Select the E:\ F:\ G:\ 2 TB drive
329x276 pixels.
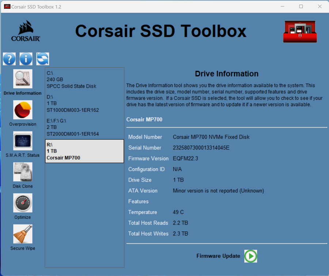tap(84, 127)
